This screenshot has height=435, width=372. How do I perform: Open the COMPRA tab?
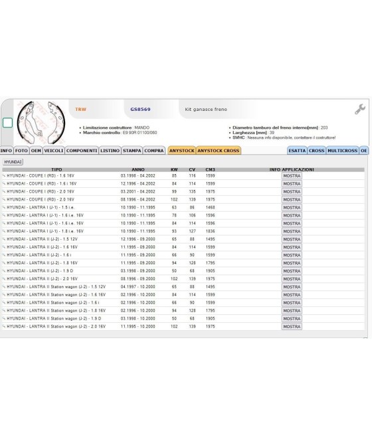tap(154, 151)
